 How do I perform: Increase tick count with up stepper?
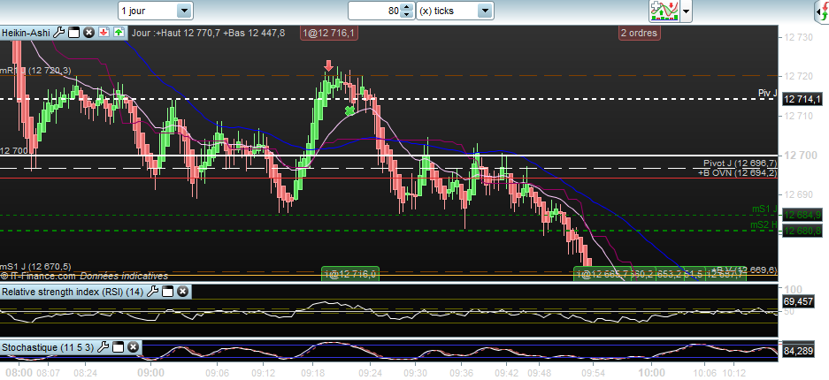(x=406, y=7)
